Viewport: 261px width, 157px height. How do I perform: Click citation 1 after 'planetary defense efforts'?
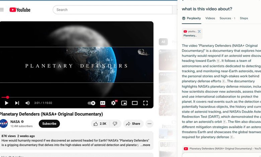click(x=224, y=81)
